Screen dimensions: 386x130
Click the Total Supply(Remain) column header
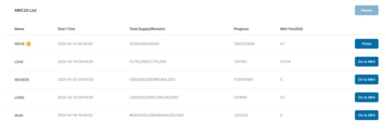[147, 29]
